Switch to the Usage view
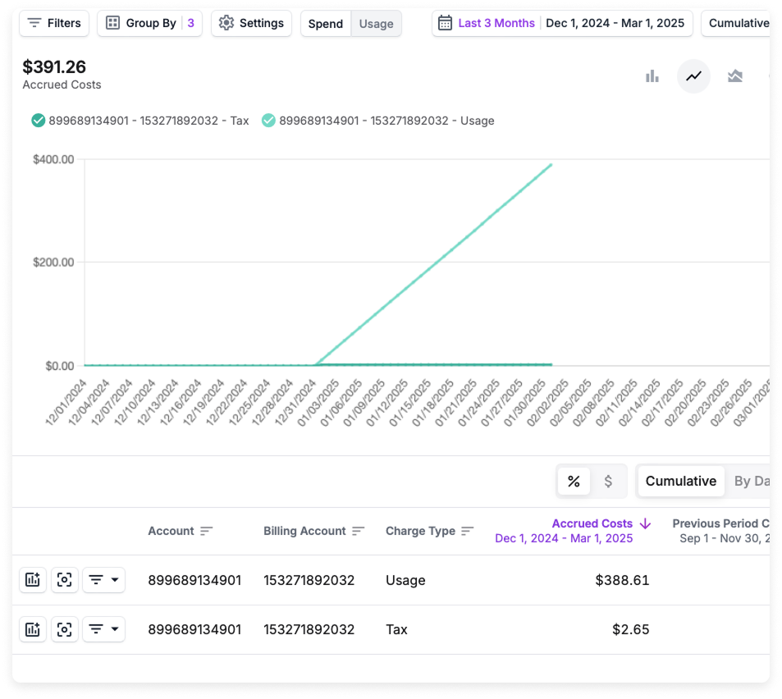 [x=376, y=24]
